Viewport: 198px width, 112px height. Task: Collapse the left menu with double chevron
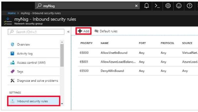[x=68, y=32]
